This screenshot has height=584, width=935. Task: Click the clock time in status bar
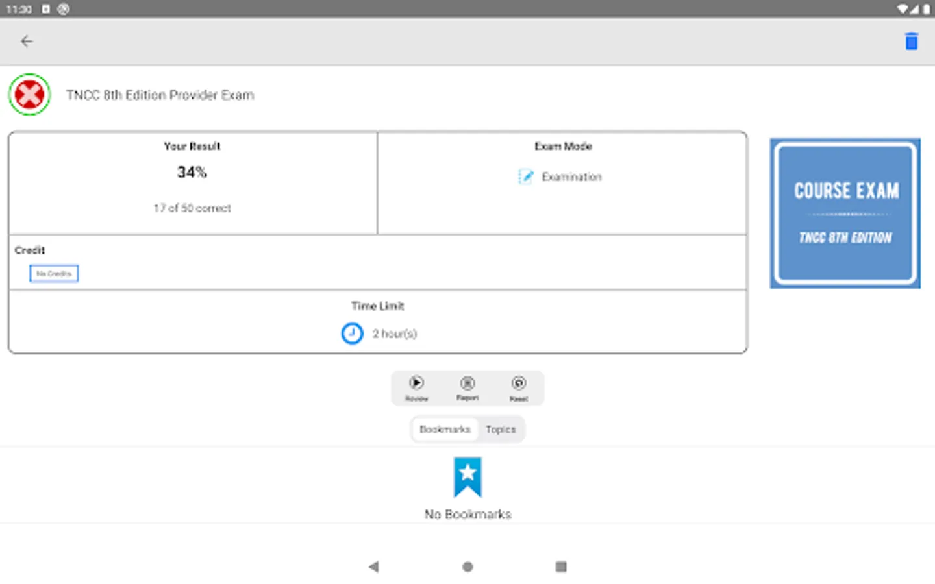coord(19,9)
